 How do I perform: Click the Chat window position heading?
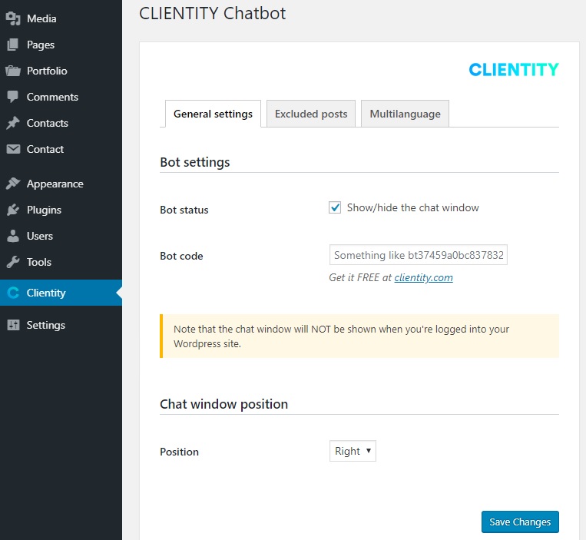point(223,404)
